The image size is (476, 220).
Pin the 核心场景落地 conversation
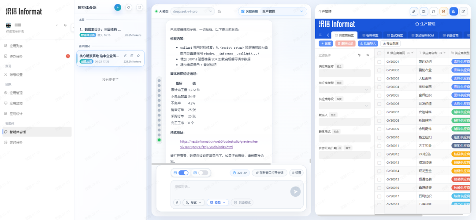(138, 56)
